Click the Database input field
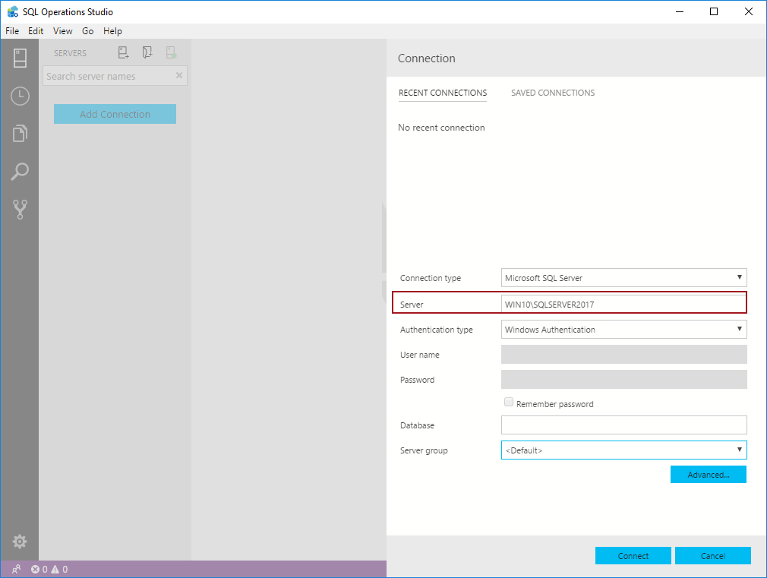Screen dimensions: 767x578 (623, 425)
